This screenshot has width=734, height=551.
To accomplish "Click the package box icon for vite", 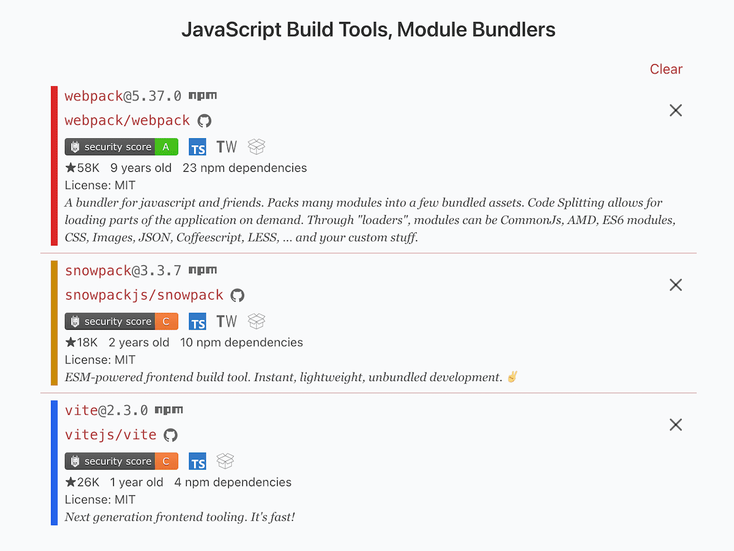I will (x=226, y=461).
